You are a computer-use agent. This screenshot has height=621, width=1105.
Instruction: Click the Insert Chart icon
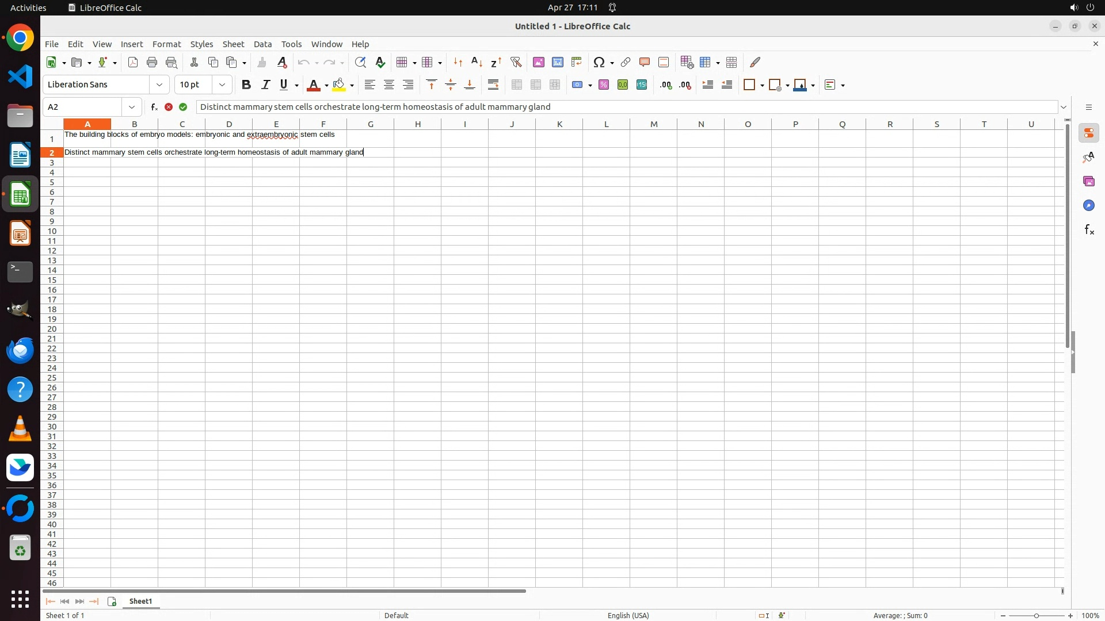pyautogui.click(x=557, y=62)
